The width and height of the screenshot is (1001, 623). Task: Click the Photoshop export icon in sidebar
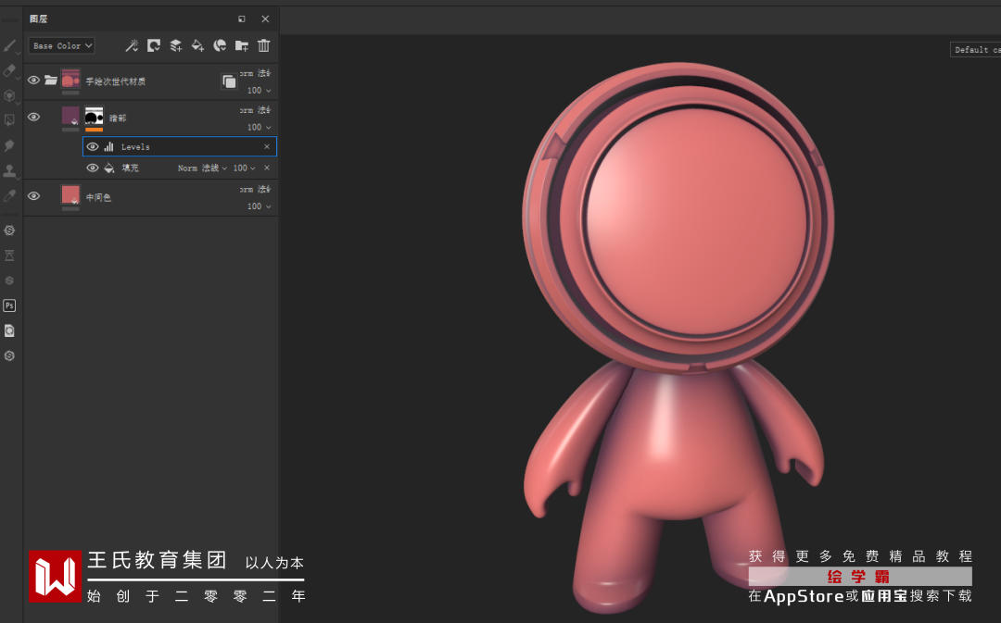click(x=9, y=305)
